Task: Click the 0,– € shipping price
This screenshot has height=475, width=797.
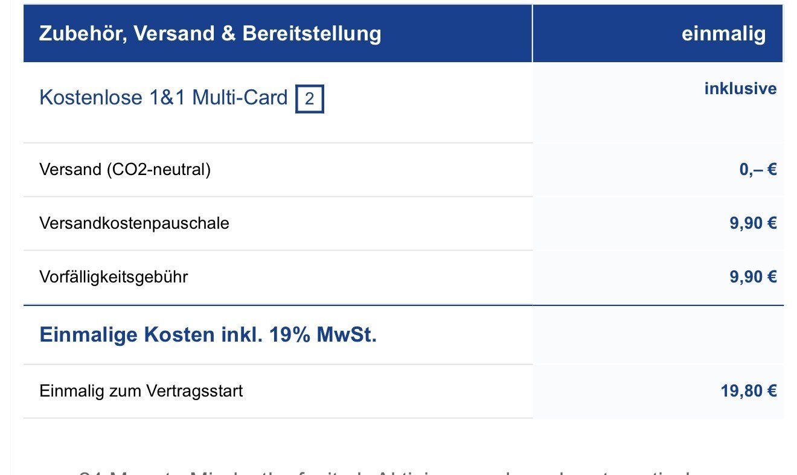Action: (758, 170)
